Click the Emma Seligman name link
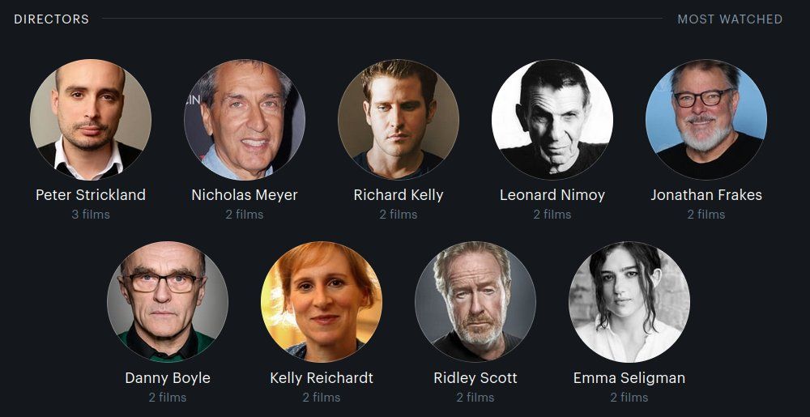Screen dimensions: 810x417 pos(629,378)
